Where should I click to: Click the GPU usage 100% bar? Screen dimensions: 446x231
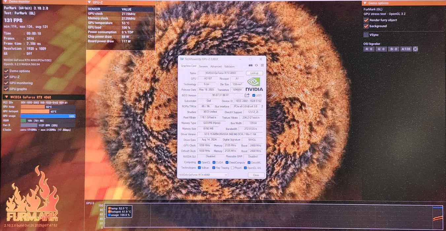[48, 116]
